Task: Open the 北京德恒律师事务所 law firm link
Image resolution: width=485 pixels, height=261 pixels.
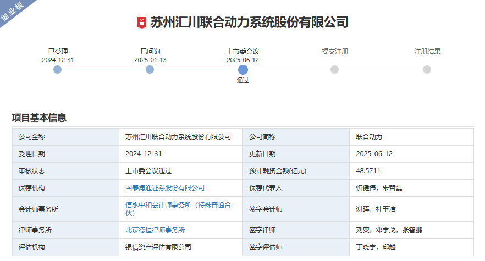Action: pyautogui.click(x=155, y=230)
